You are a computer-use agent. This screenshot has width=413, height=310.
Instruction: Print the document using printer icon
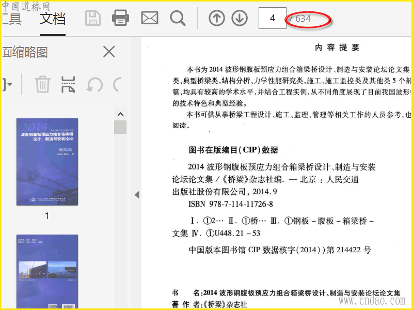tap(120, 18)
